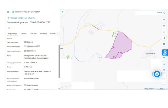Open the Части ЗУ tab
Screen dimensions: 168x108
44,34
